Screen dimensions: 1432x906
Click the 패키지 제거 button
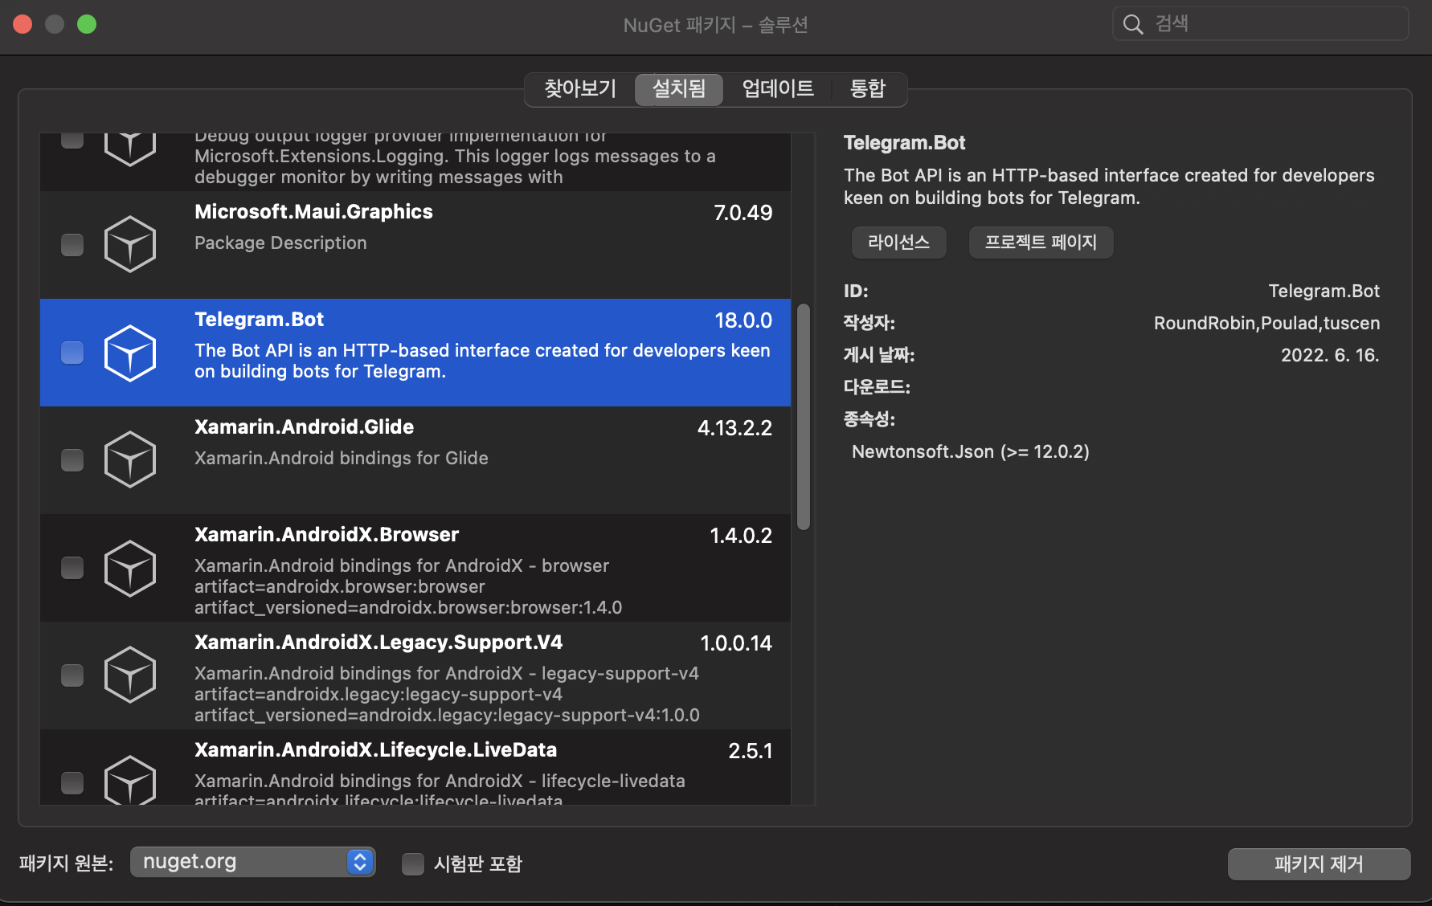[x=1319, y=864]
